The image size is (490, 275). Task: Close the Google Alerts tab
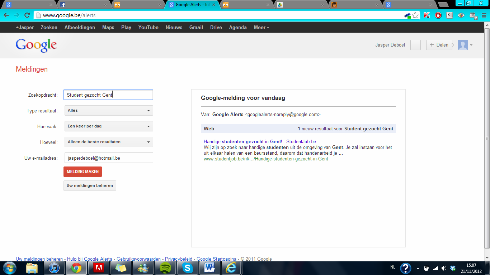213,5
